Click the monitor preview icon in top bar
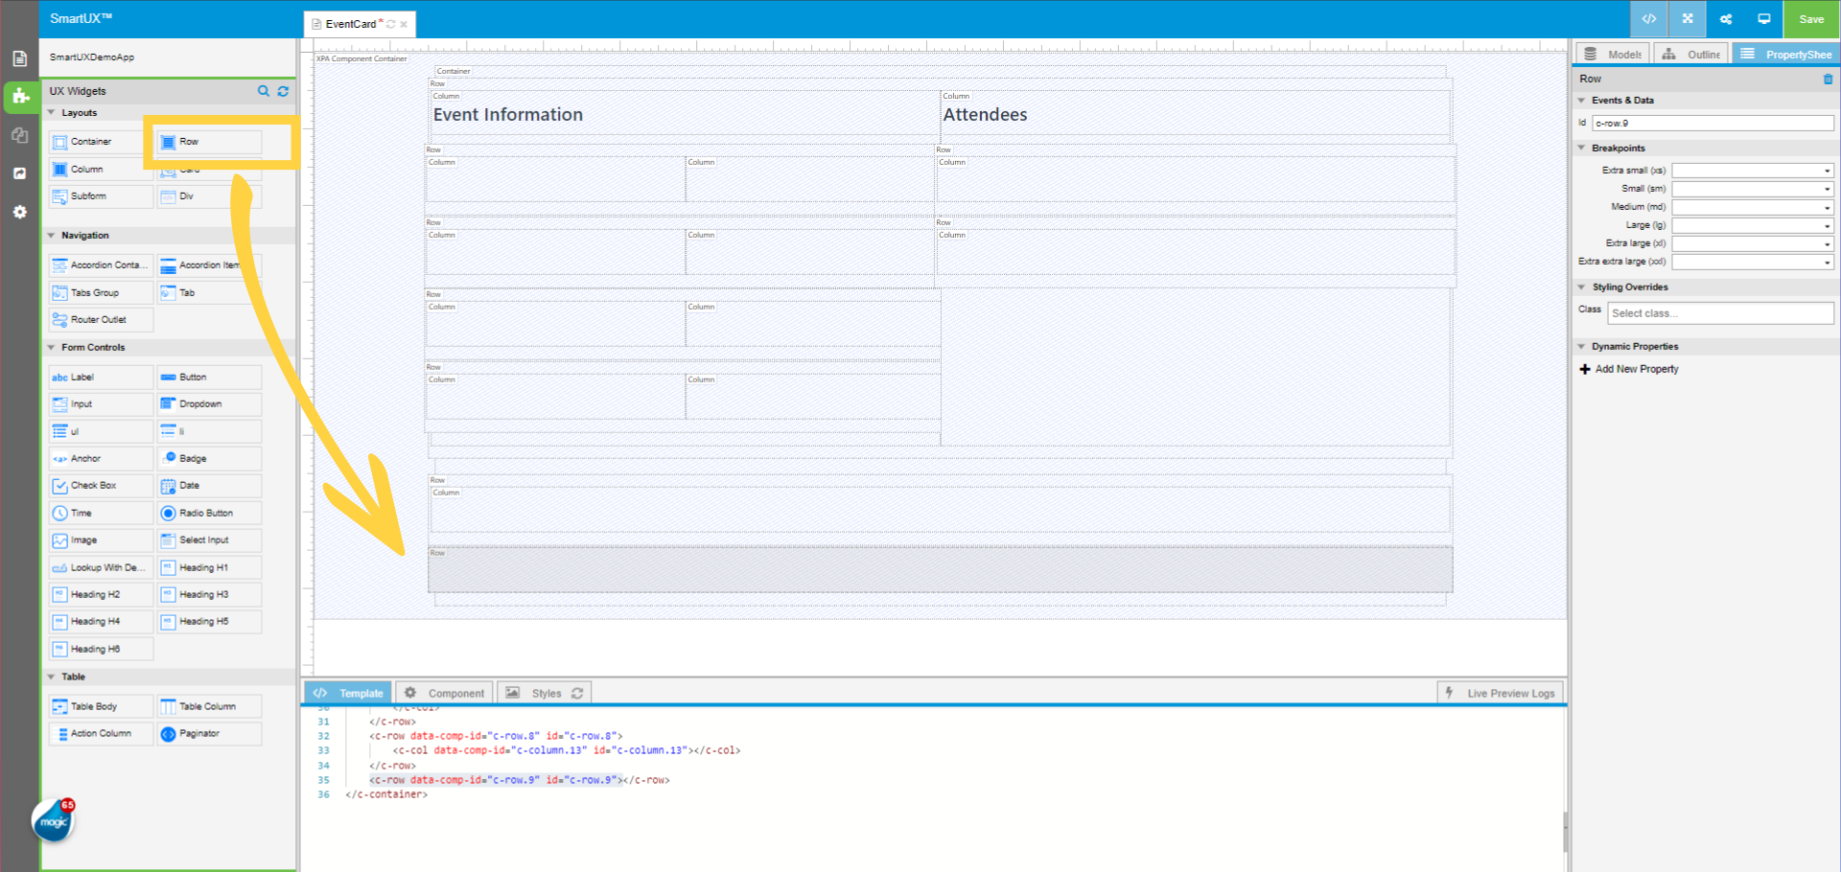Viewport: 1841px width, 872px height. click(1763, 19)
